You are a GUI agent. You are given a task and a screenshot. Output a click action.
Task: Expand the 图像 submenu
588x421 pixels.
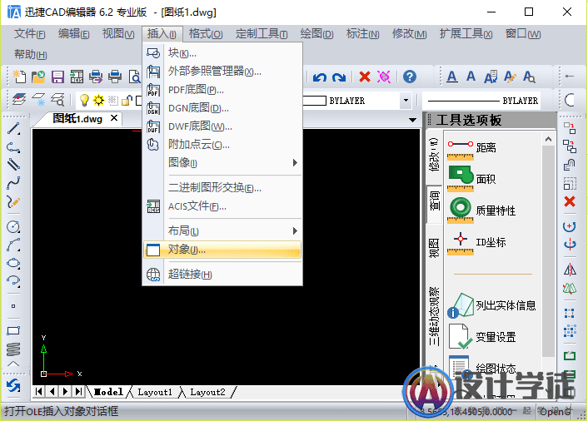222,162
